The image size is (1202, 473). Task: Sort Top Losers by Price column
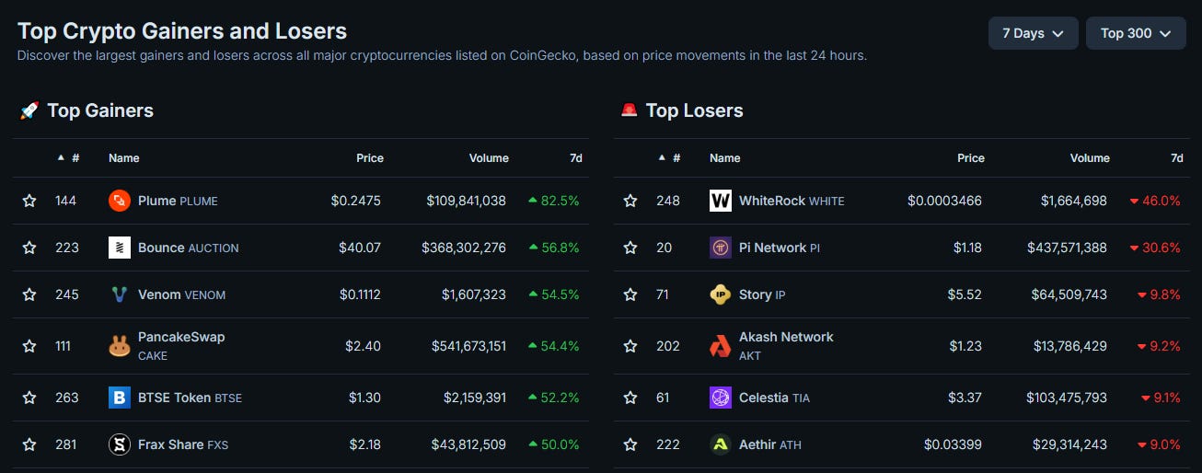click(971, 158)
